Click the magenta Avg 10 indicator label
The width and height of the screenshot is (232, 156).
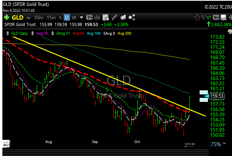tap(42, 33)
